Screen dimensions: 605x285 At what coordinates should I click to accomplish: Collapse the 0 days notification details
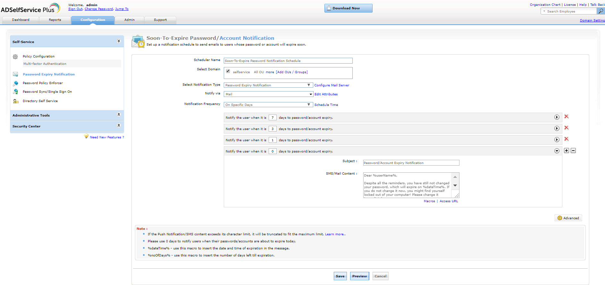(557, 151)
